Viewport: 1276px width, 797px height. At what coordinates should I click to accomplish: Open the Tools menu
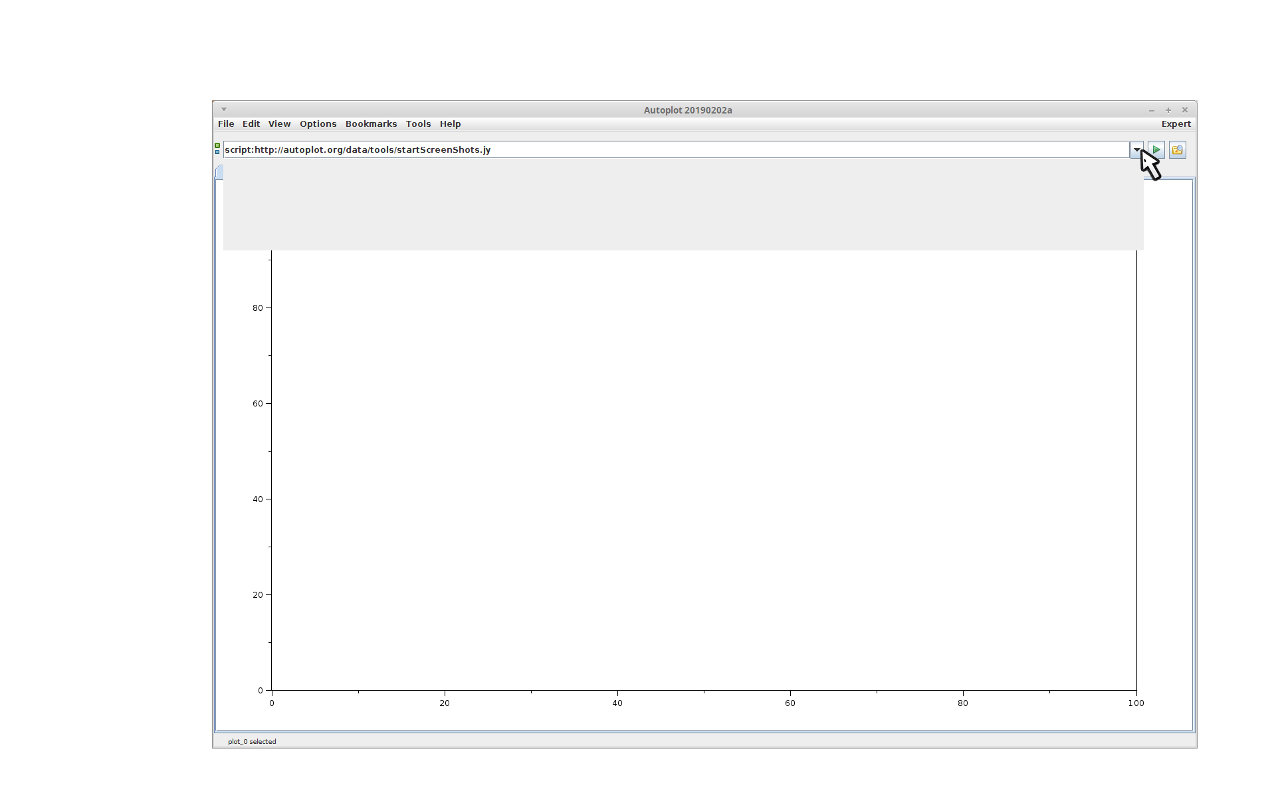click(x=418, y=124)
